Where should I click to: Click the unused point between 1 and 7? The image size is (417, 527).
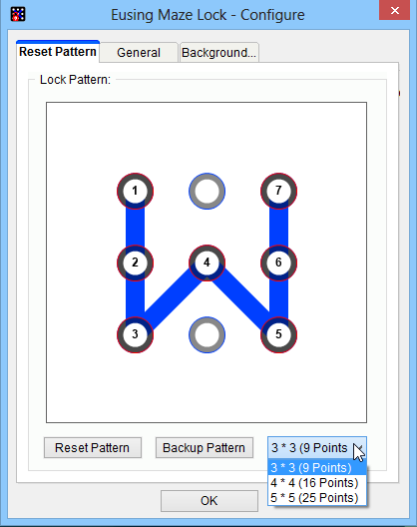click(207, 192)
